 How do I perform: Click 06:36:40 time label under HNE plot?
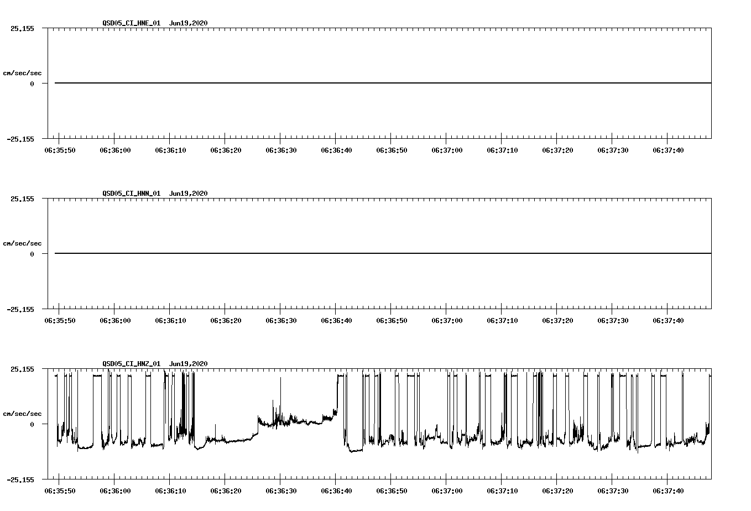point(336,150)
